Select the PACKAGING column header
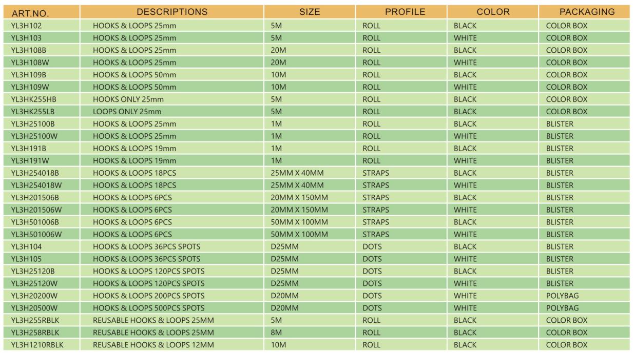 [x=587, y=12]
